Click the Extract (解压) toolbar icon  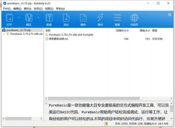coord(29,18)
